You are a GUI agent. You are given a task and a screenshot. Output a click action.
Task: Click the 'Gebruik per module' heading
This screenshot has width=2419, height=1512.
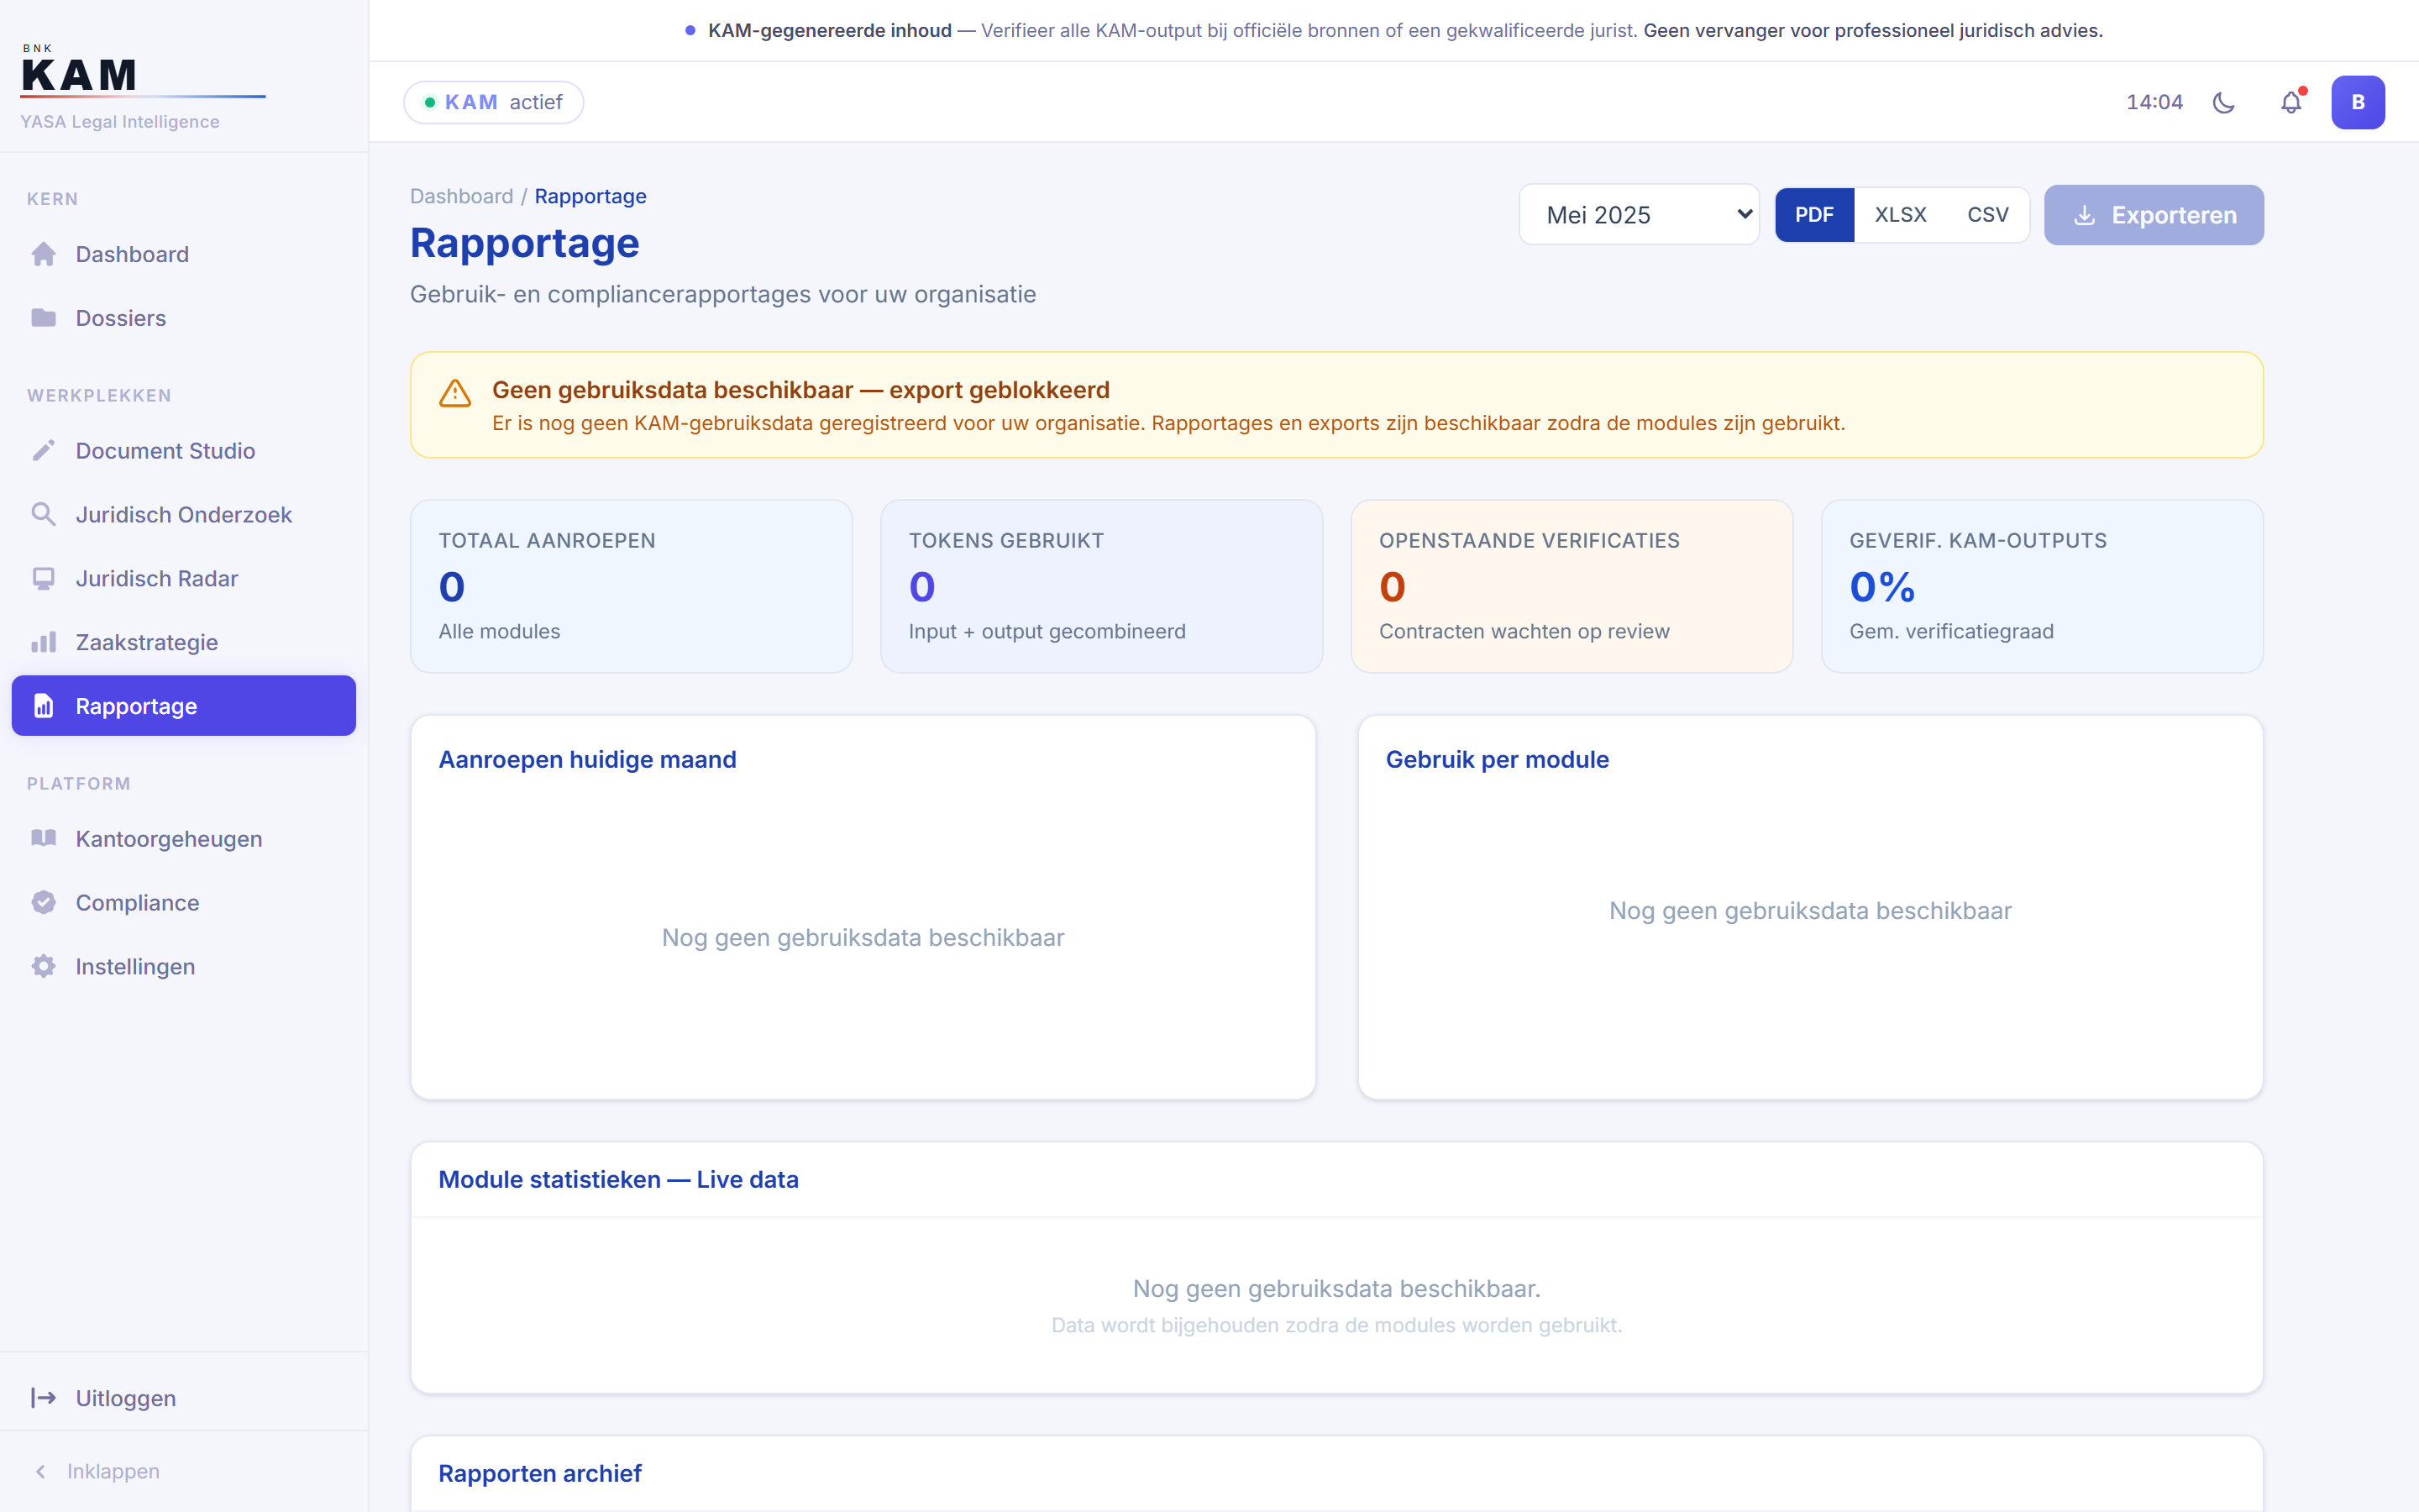pos(1498,759)
